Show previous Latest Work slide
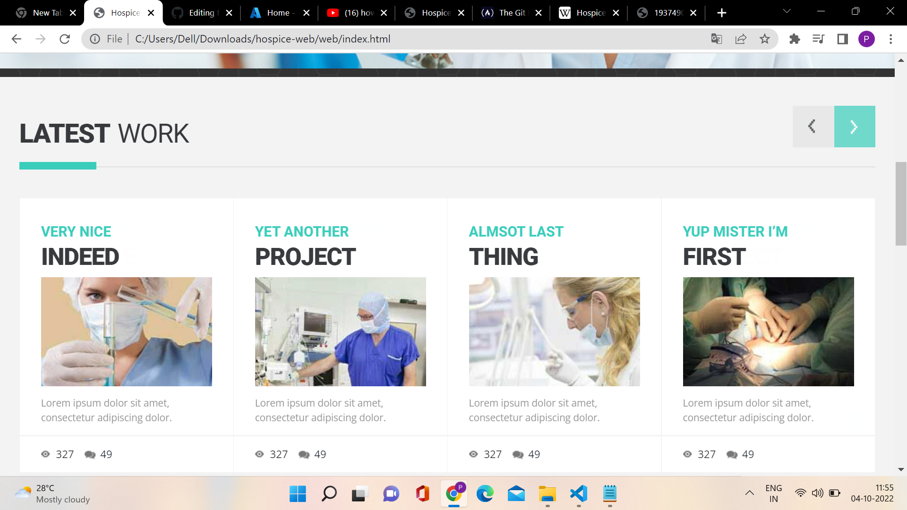Screen dimensions: 907x510 pos(813,127)
